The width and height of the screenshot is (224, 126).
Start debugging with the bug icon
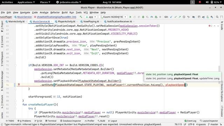143,17
